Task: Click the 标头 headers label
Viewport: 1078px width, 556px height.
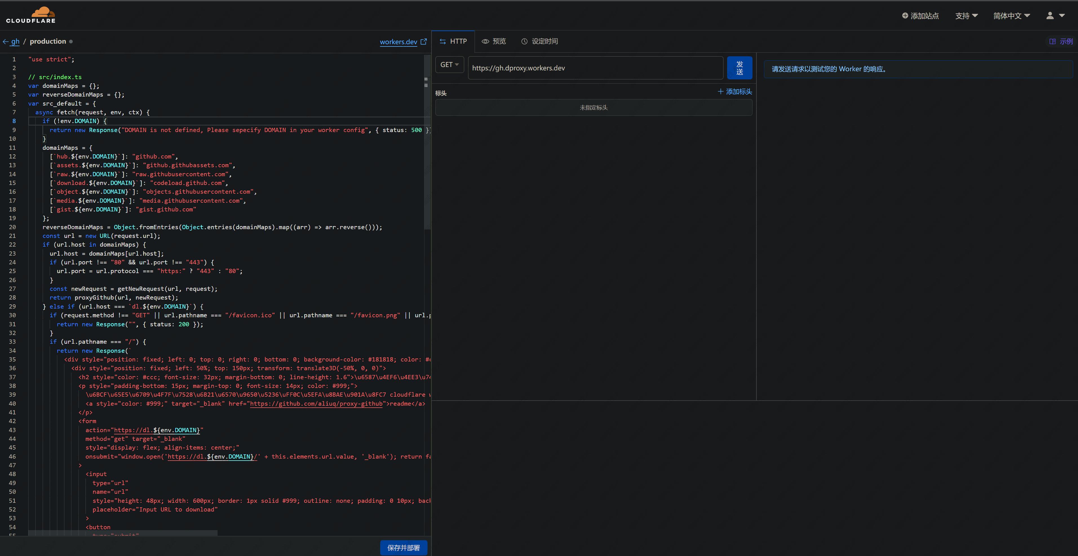Action: coord(441,93)
